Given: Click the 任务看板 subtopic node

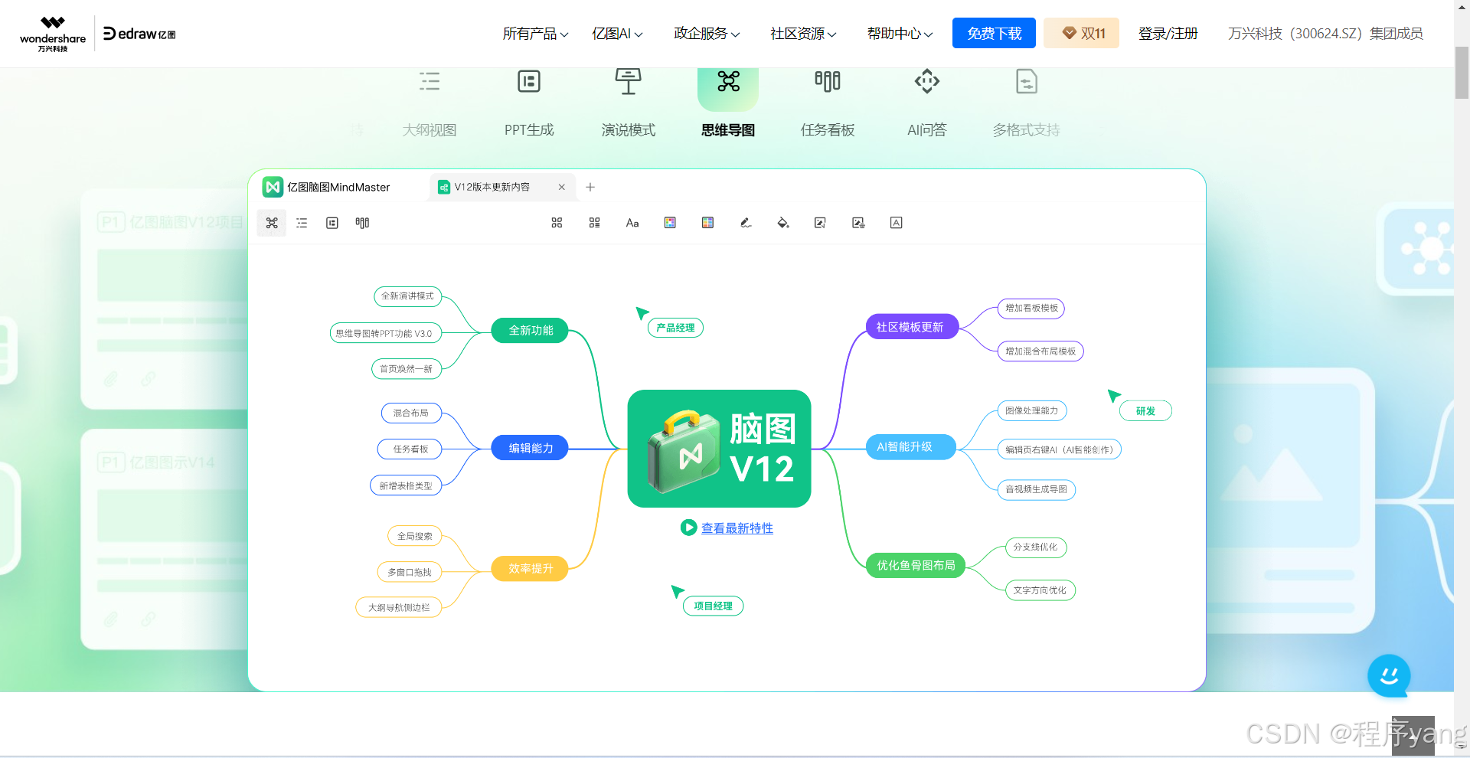Looking at the screenshot, I should coord(410,449).
